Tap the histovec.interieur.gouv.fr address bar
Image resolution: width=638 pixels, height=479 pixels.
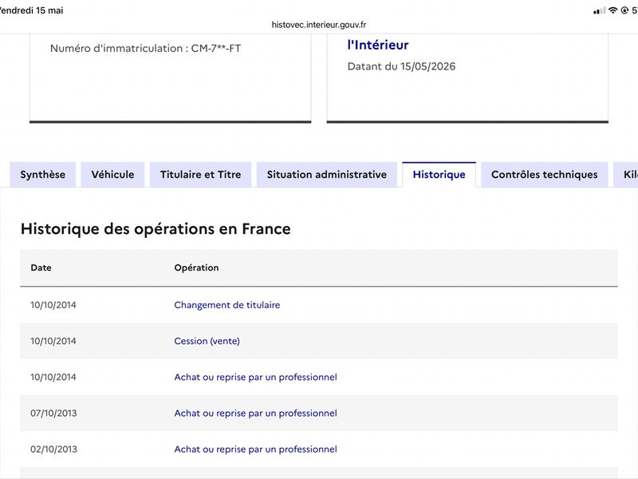point(319,25)
